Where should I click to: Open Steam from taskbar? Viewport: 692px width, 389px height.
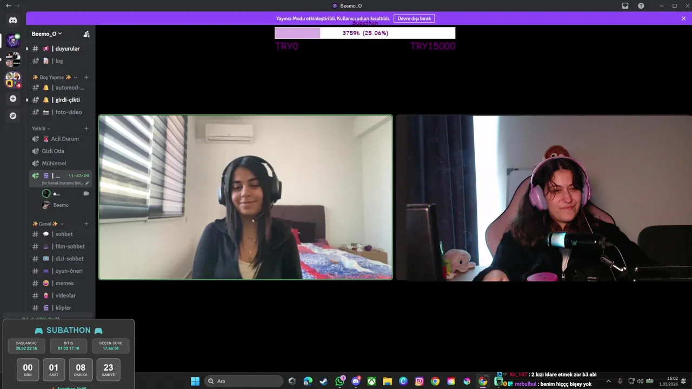coord(324,381)
